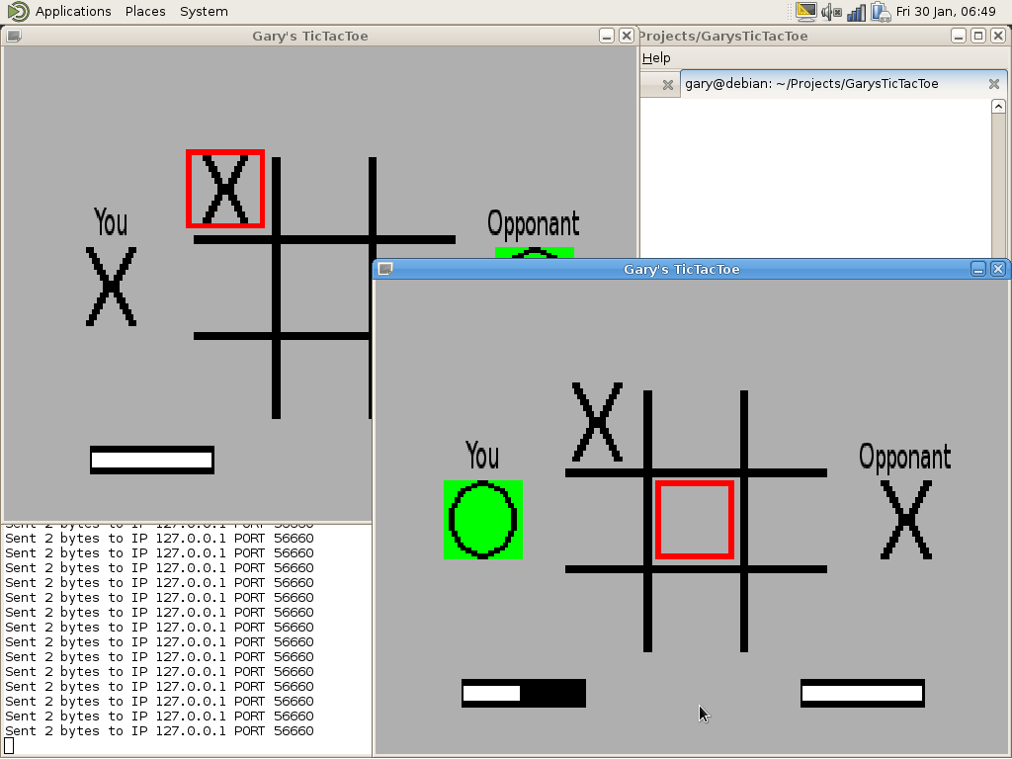Open the Places menu
Viewport: 1012px width, 759px height.
145,11
